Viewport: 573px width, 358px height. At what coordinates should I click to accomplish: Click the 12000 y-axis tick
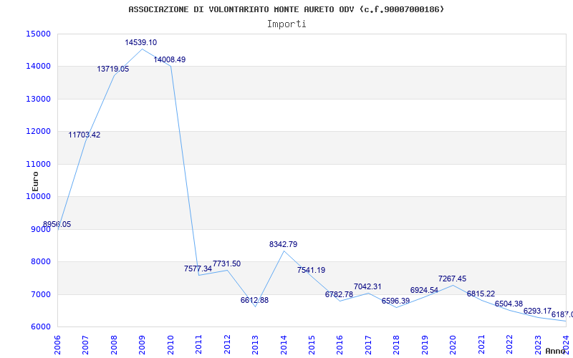pos(38,132)
